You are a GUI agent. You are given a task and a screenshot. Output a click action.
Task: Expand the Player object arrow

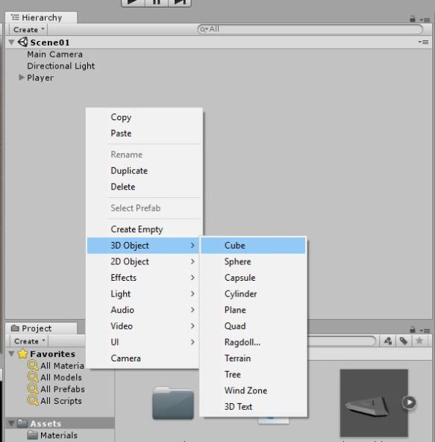tap(22, 77)
